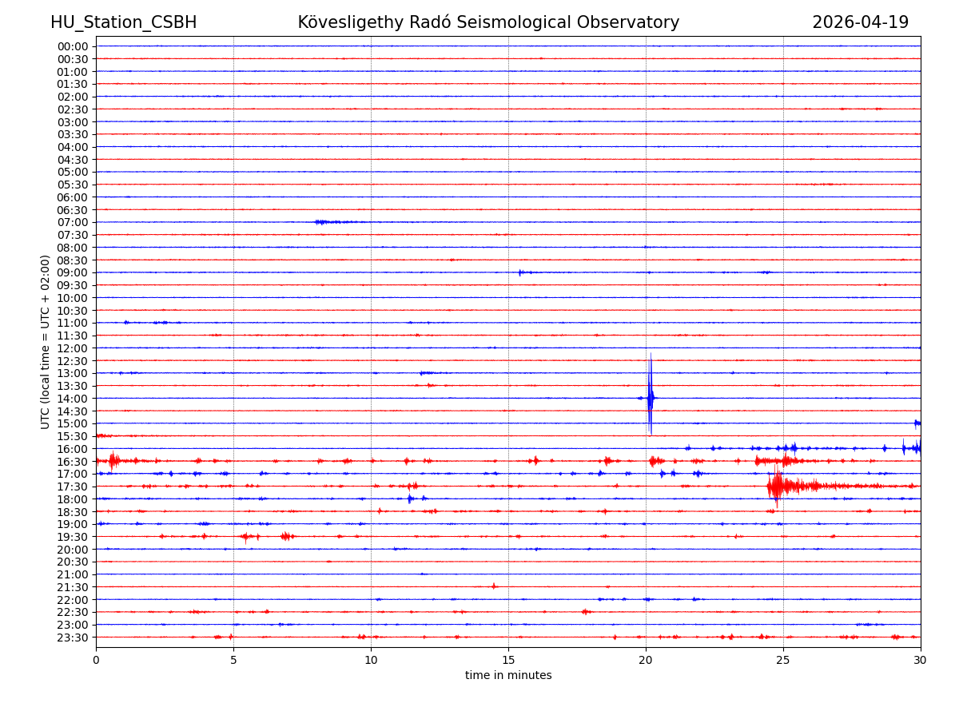Click the Kövesligethy Radó Seismological Observatory title
This screenshot has height=719, width=959.
click(488, 22)
